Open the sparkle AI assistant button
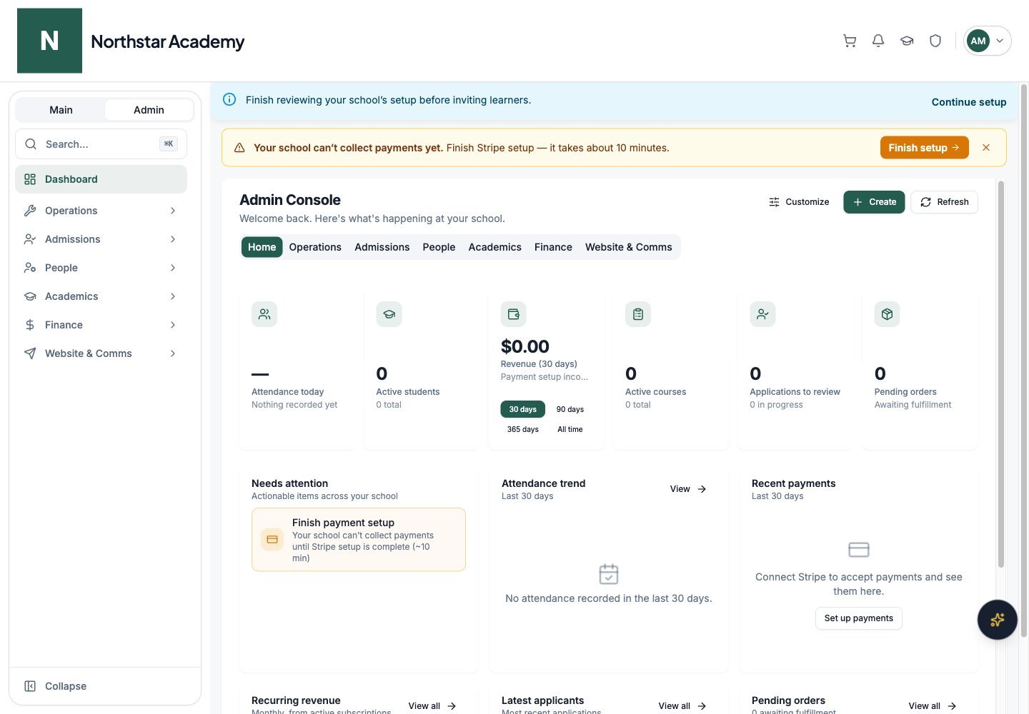1029x714 pixels. [x=997, y=620]
